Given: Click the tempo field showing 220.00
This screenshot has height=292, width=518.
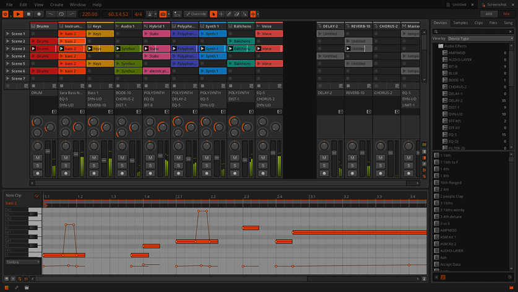Looking at the screenshot, I should [x=90, y=14].
